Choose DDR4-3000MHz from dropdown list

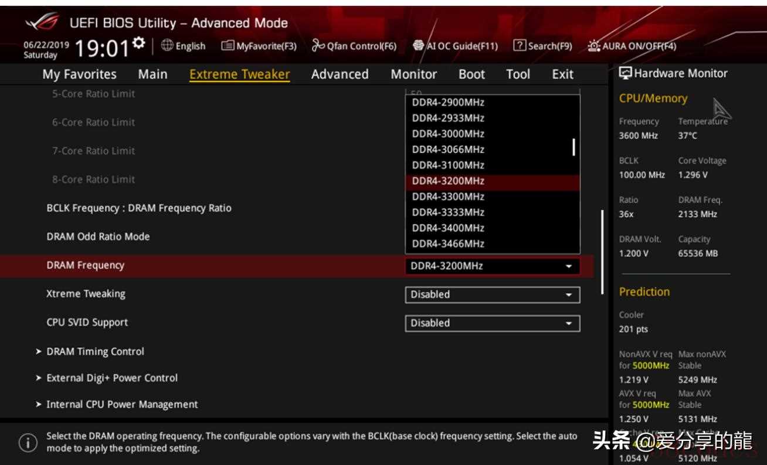(x=493, y=134)
